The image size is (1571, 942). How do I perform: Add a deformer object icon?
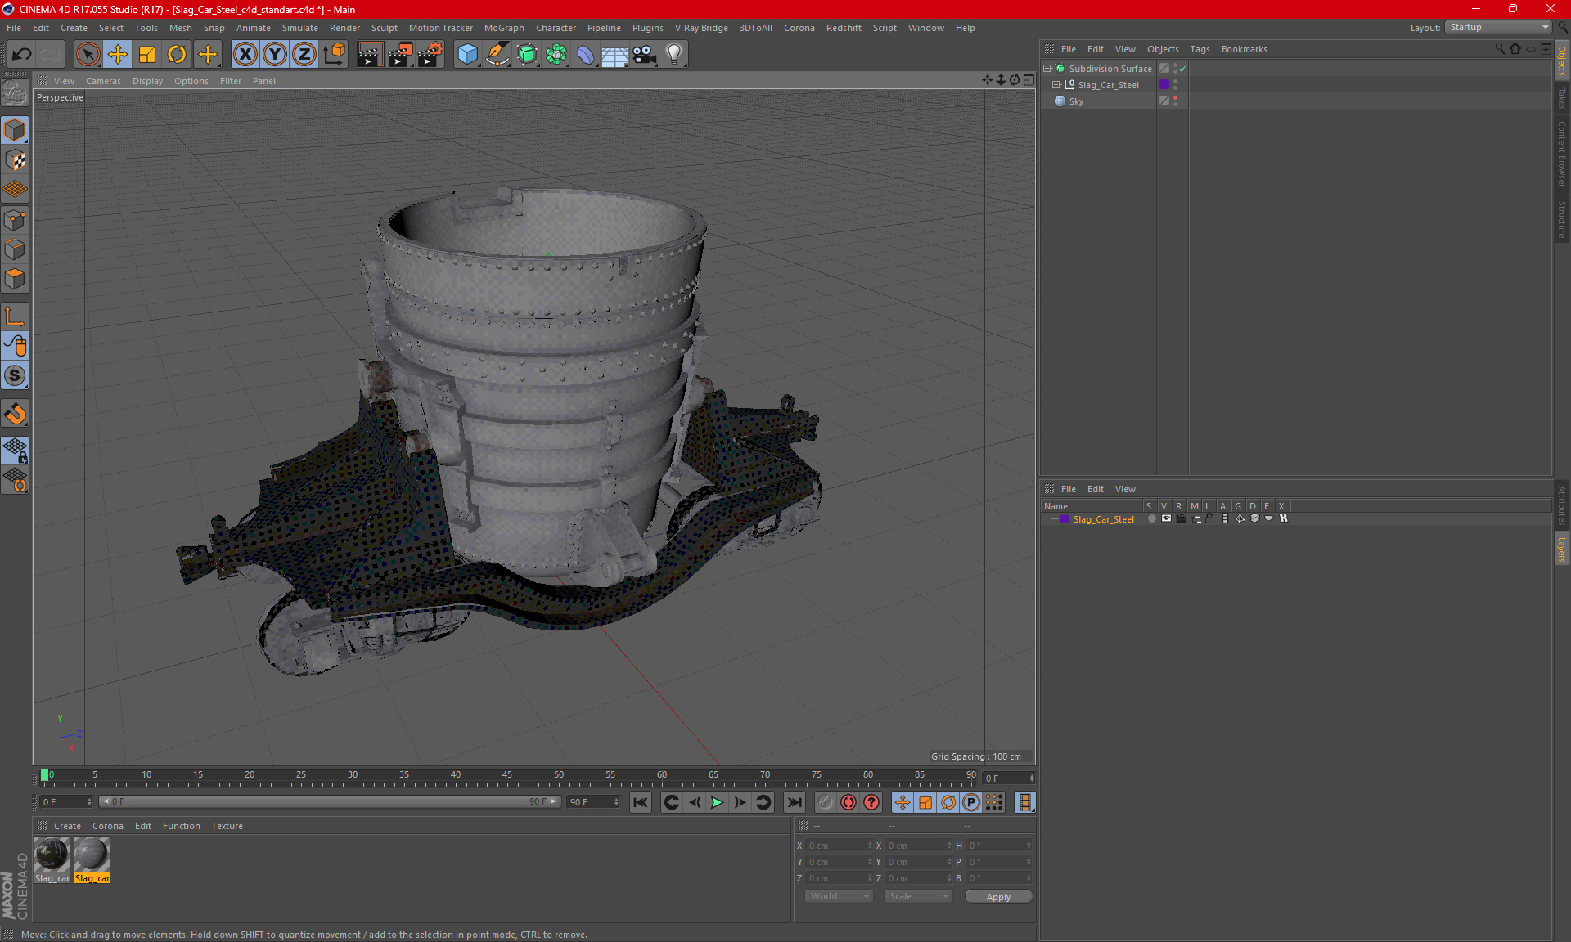586,55
